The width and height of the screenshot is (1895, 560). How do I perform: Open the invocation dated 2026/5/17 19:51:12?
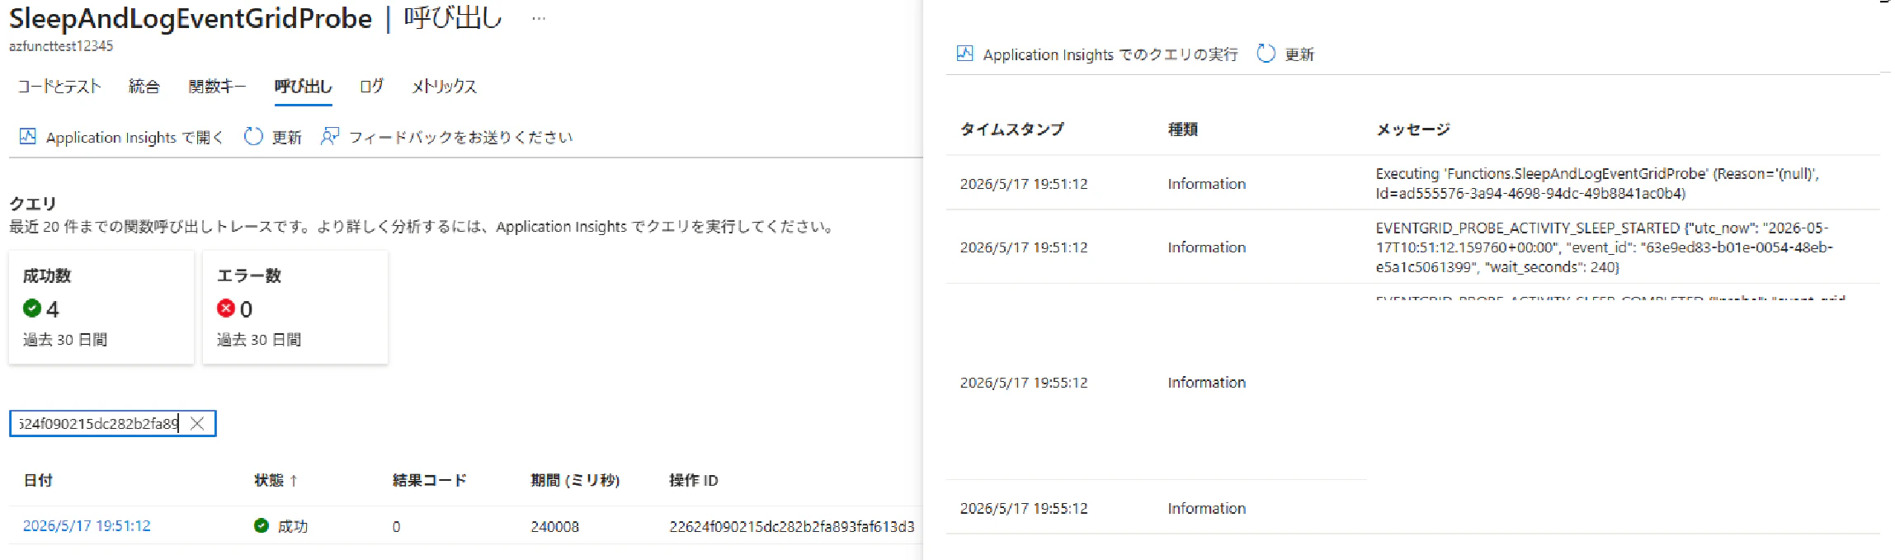pyautogui.click(x=87, y=526)
